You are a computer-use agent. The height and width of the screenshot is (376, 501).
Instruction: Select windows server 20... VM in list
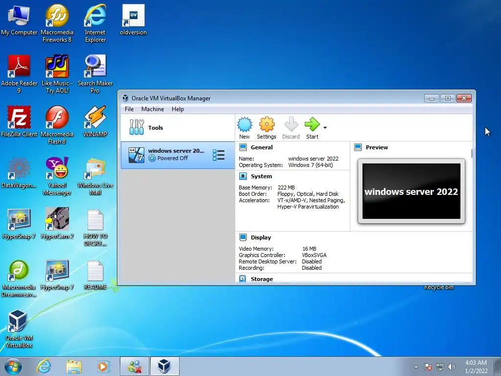178,155
